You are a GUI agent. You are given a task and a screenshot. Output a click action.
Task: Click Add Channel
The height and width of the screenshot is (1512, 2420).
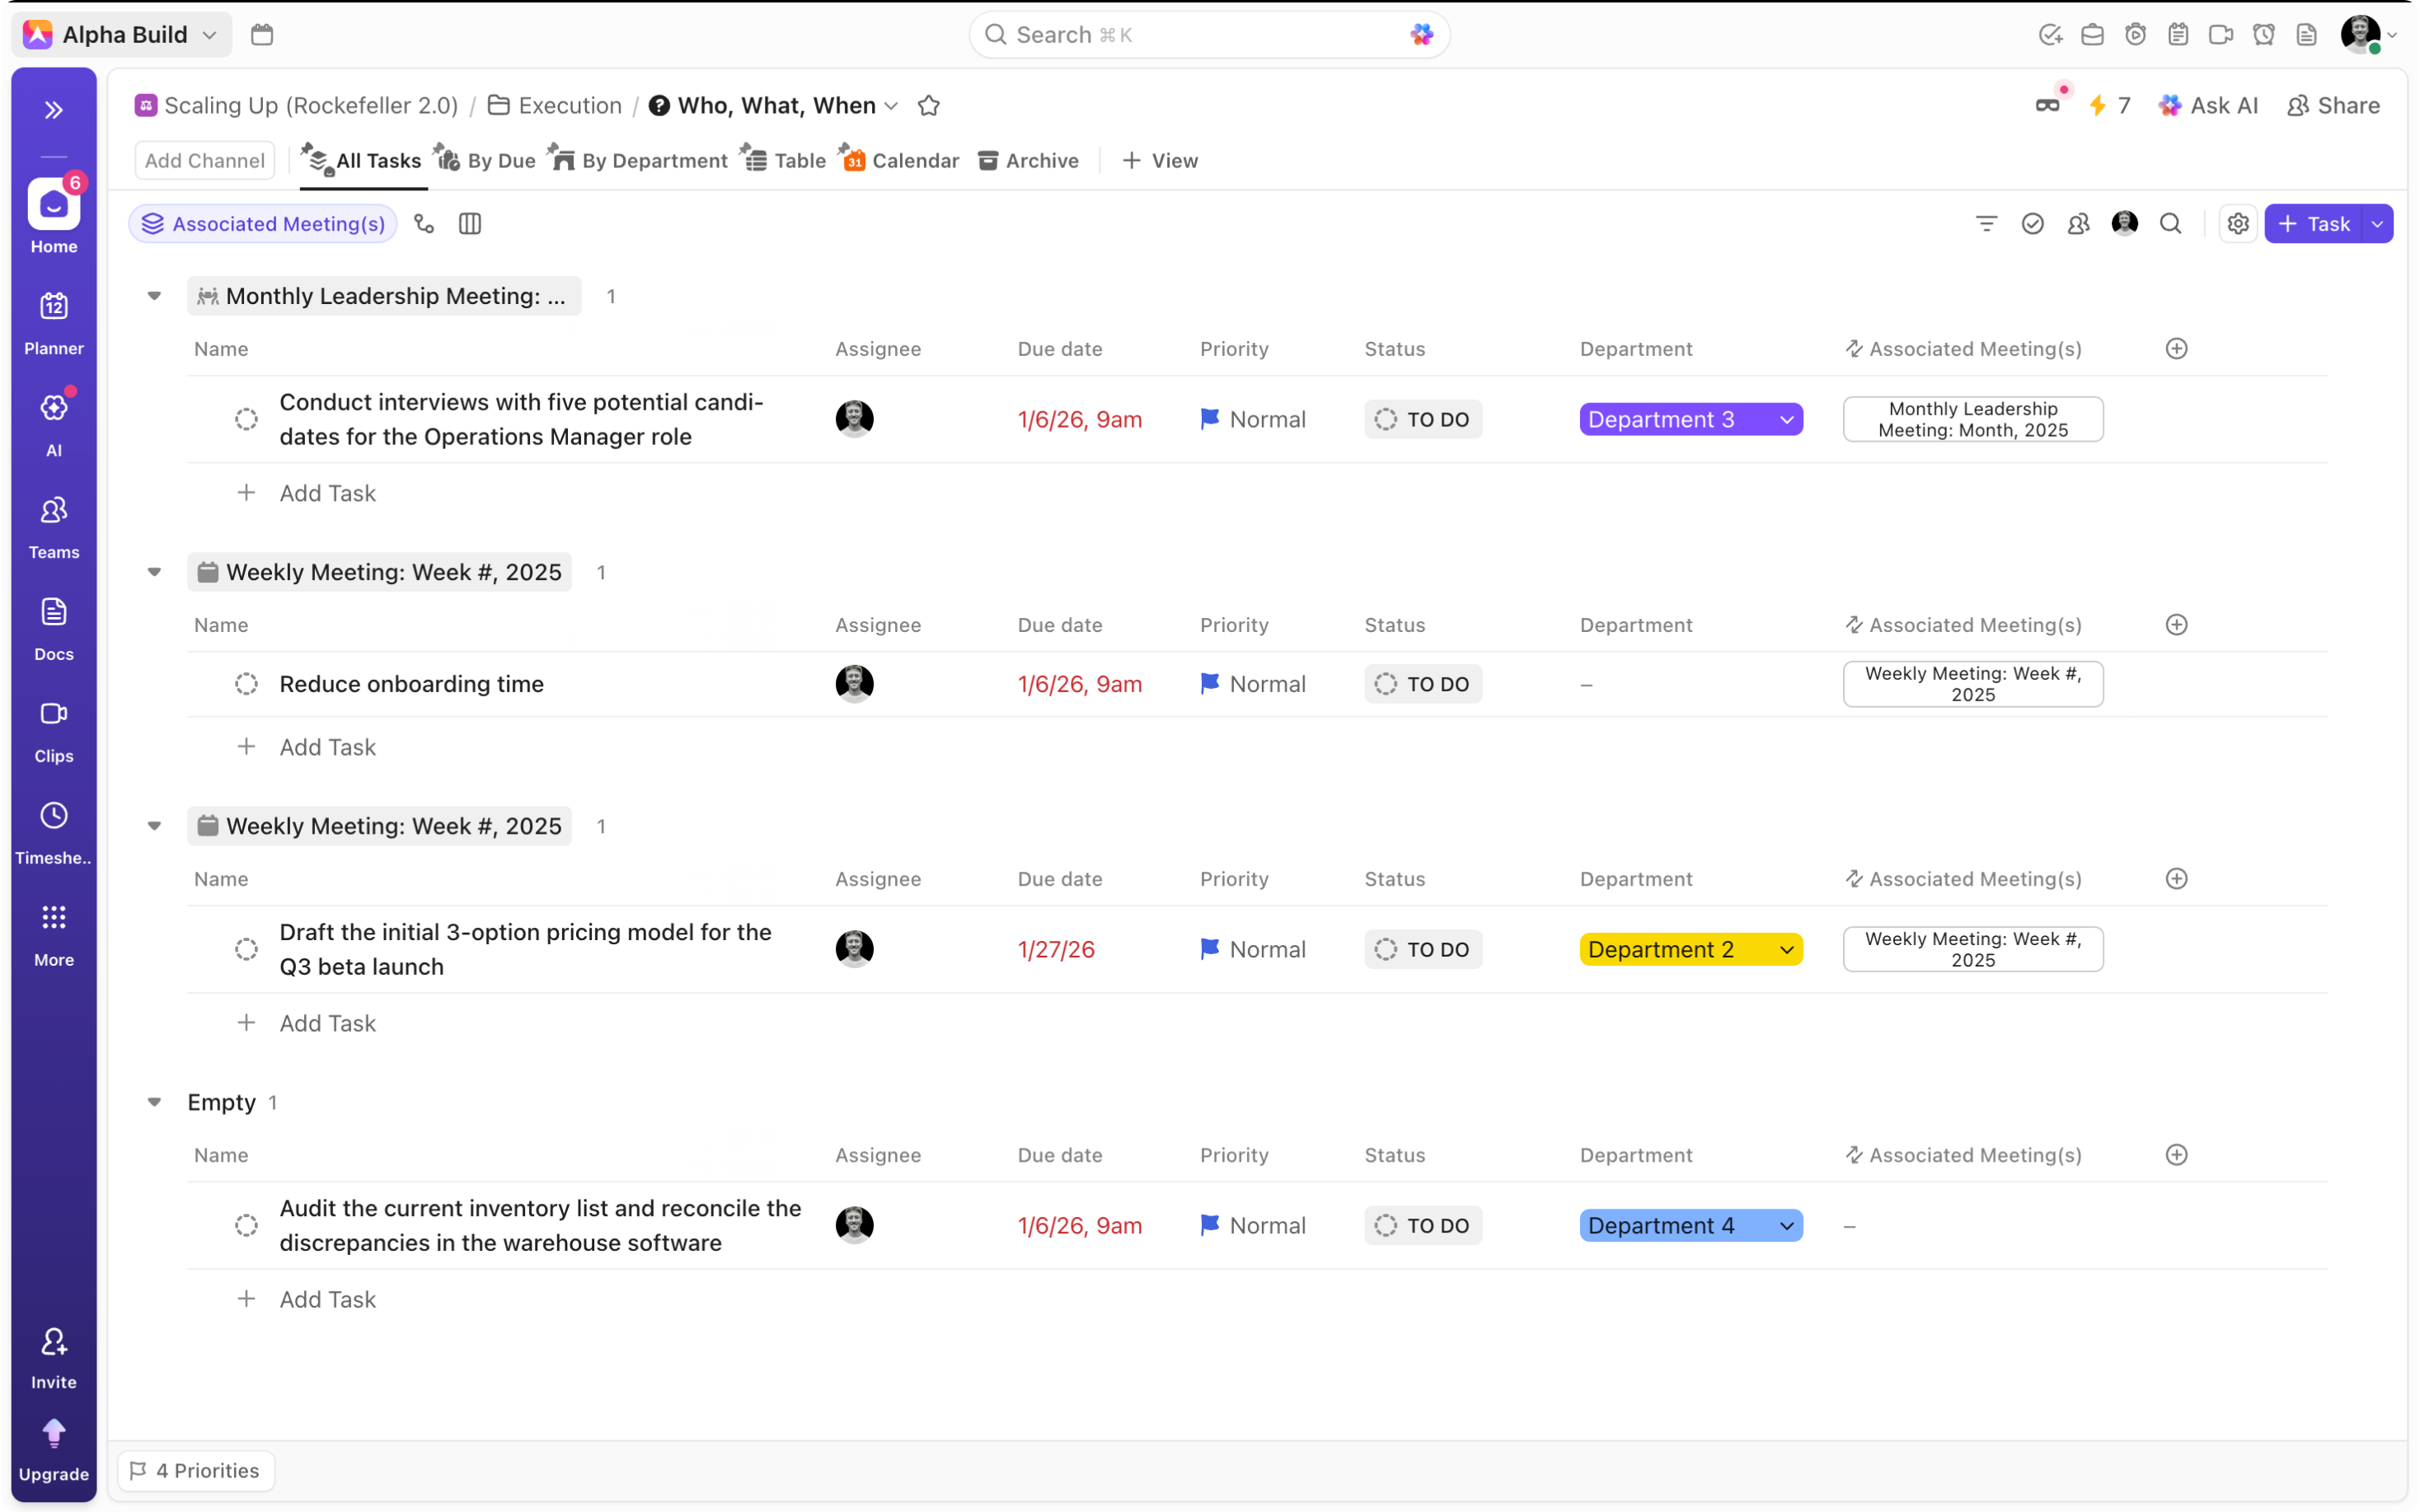coord(204,160)
